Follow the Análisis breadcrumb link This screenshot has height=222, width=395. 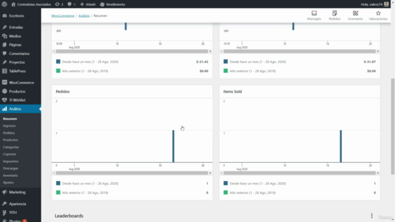tap(84, 15)
